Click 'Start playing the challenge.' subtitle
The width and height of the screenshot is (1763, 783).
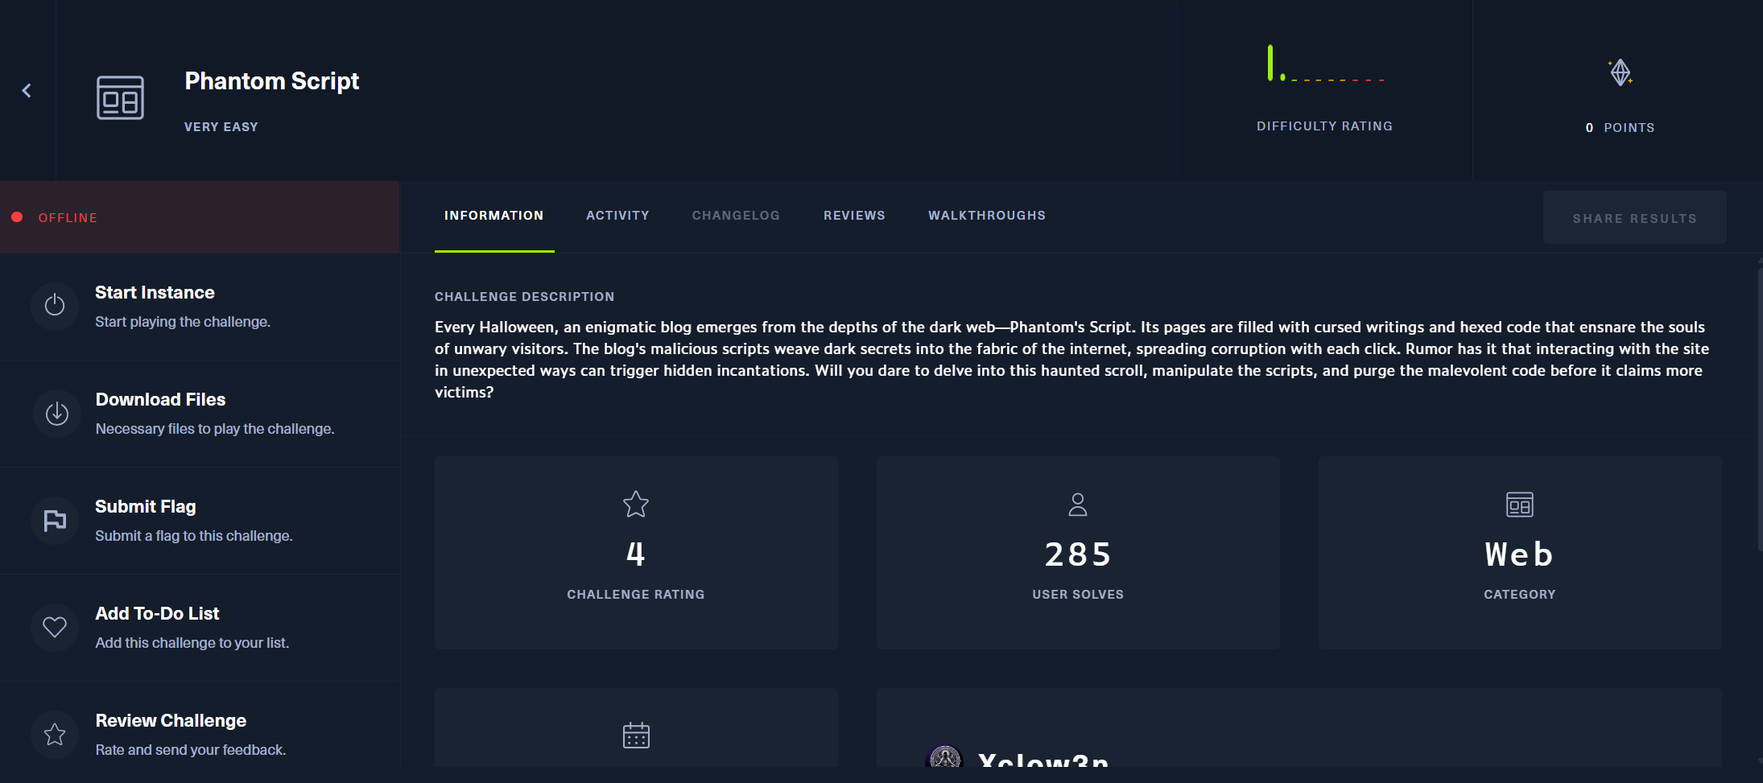click(x=183, y=322)
